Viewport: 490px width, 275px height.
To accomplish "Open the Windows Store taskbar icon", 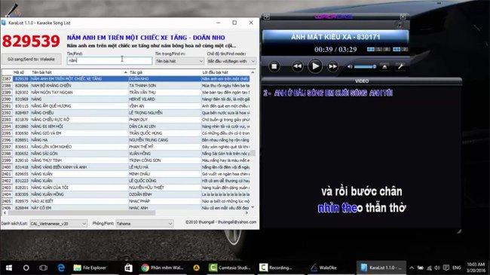I will coord(128,267).
